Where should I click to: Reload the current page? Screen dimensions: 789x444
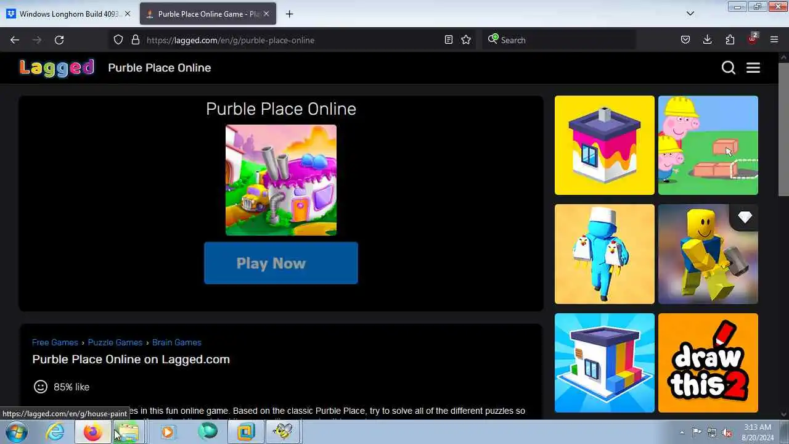click(x=59, y=40)
